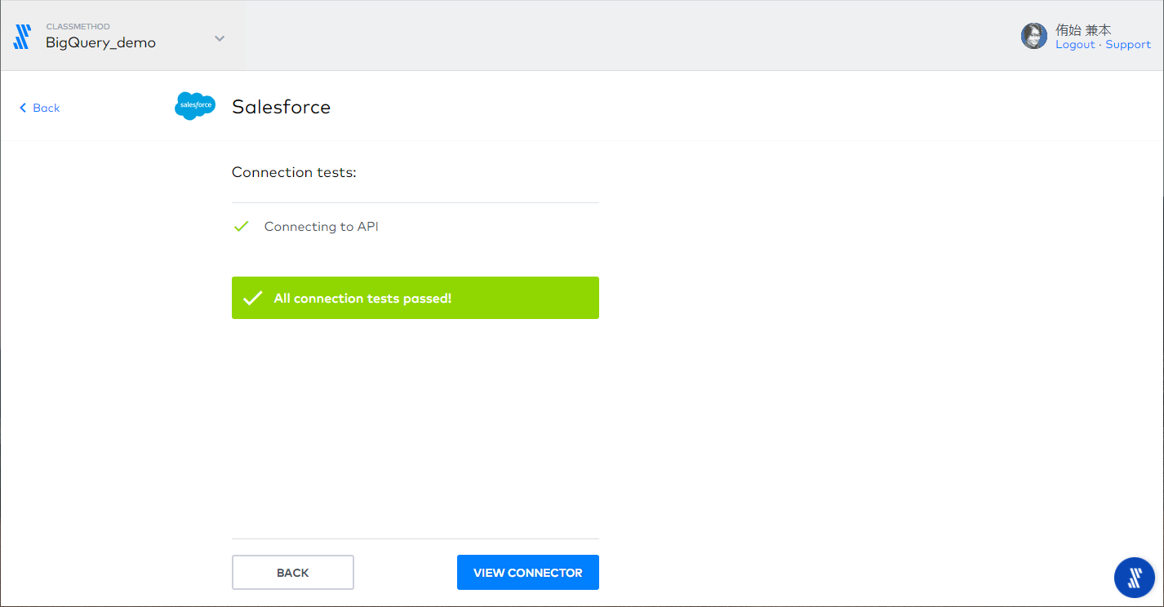Open the Support page

coord(1127,44)
